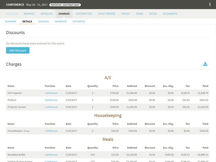Switch to the Traces tab

click(x=125, y=14)
